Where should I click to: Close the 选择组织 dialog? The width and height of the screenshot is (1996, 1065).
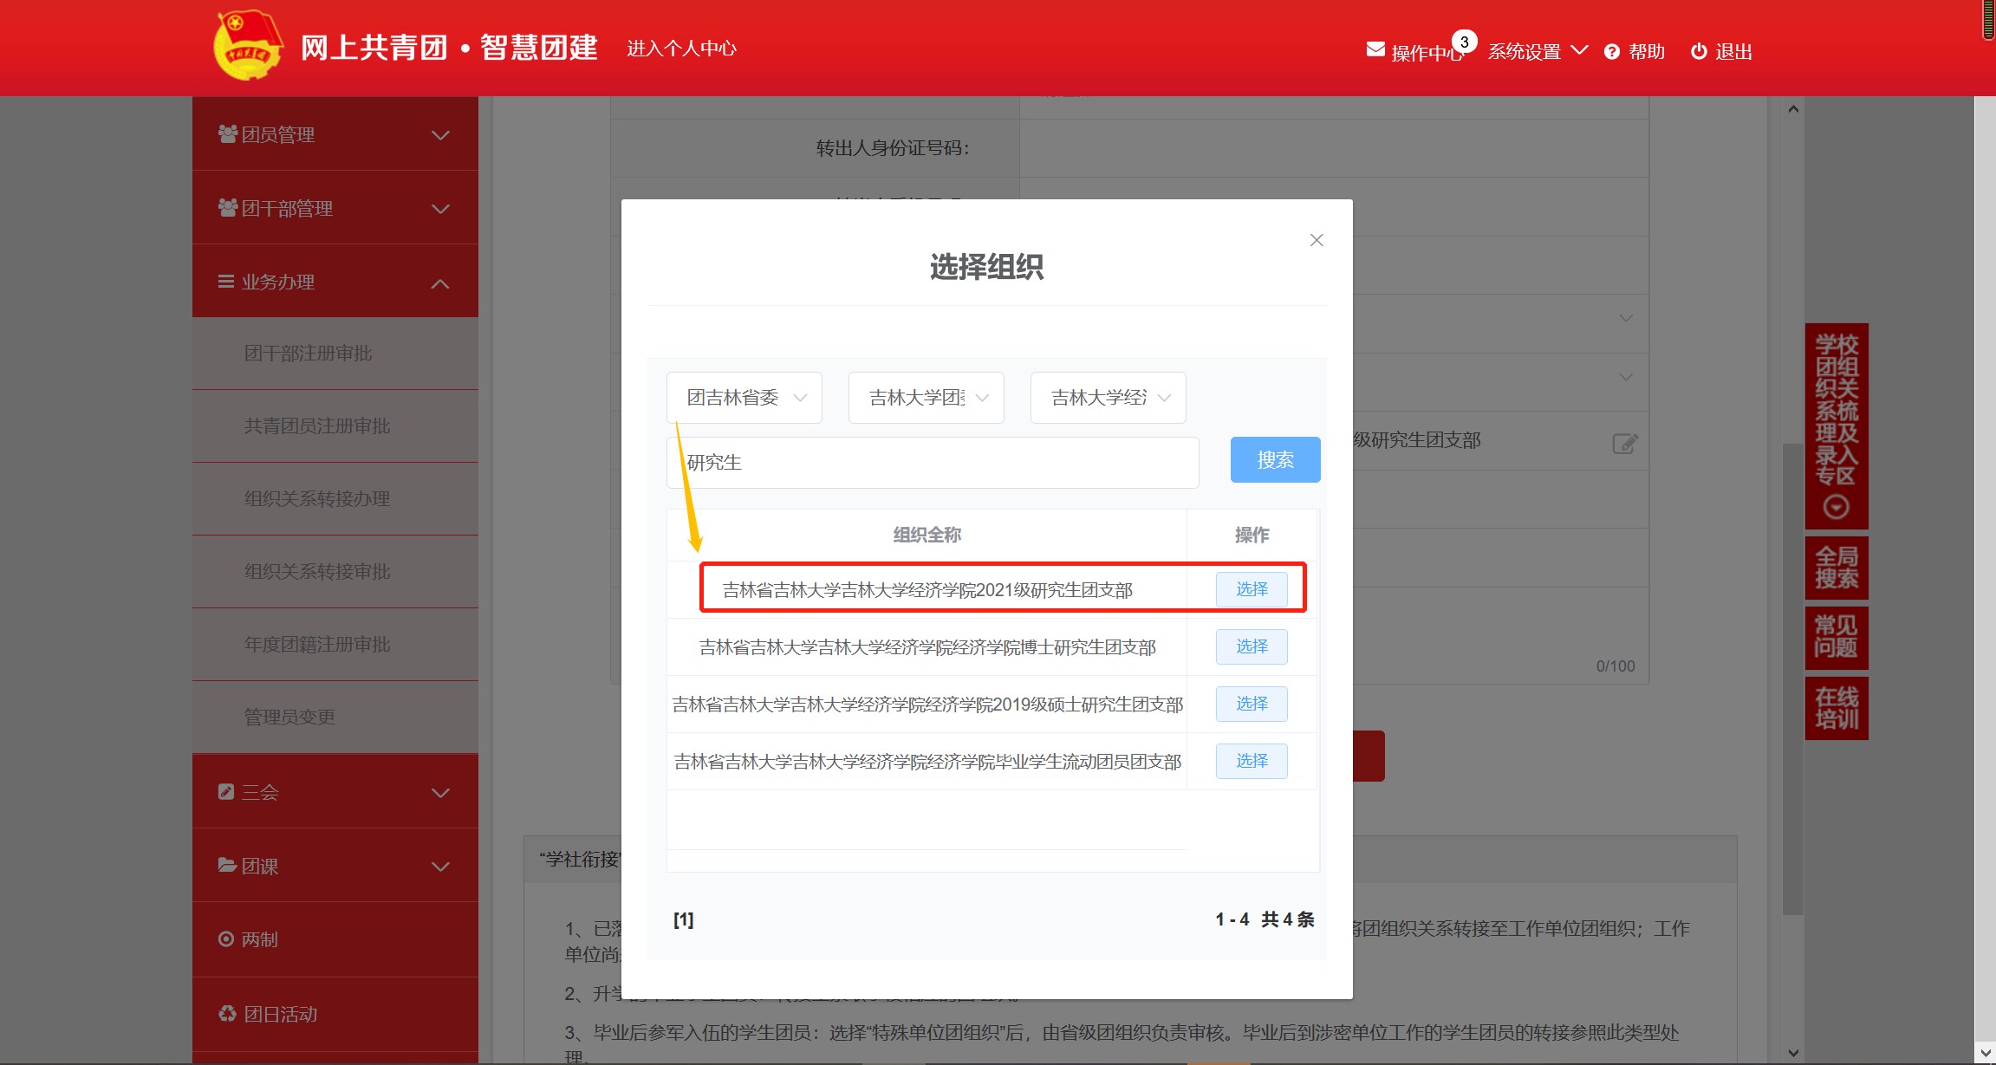point(1317,240)
